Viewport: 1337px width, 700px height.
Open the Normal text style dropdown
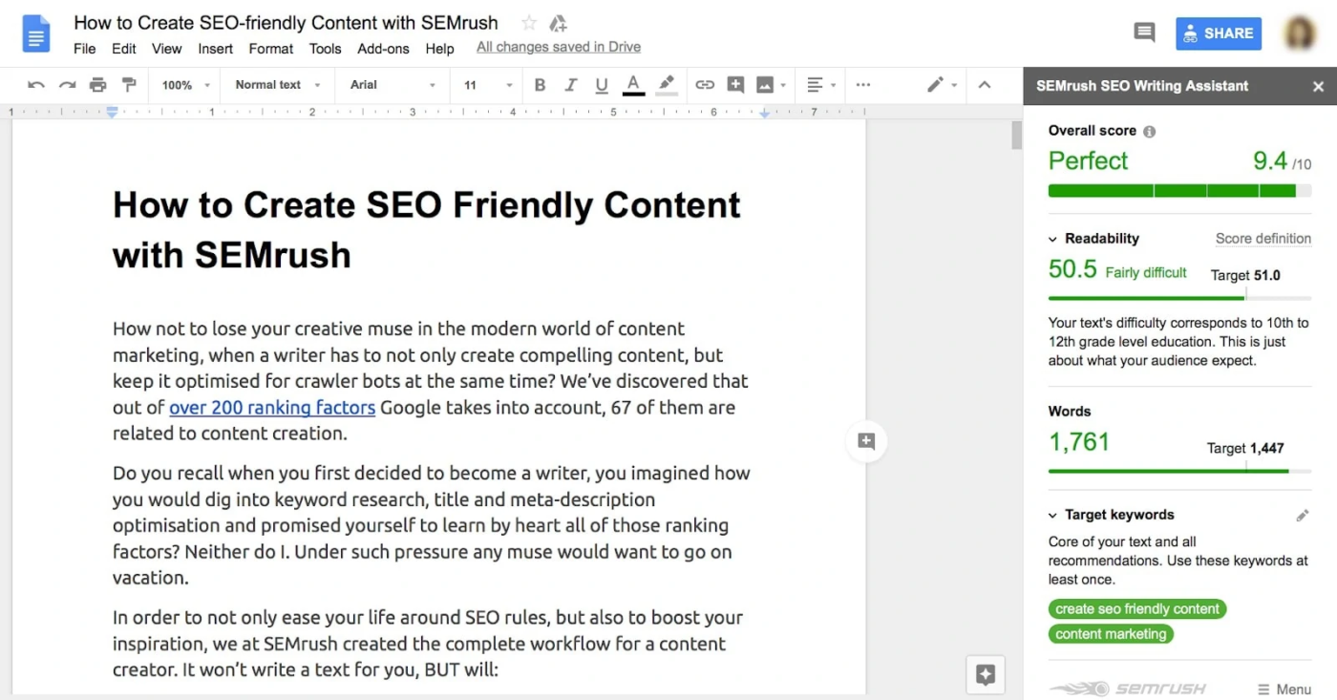tap(278, 85)
